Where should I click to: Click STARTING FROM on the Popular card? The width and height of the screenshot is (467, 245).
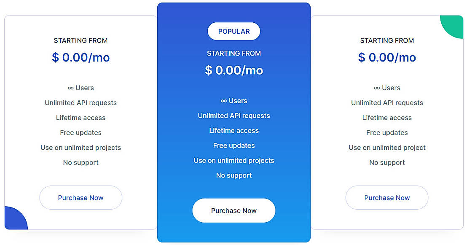[x=233, y=53]
